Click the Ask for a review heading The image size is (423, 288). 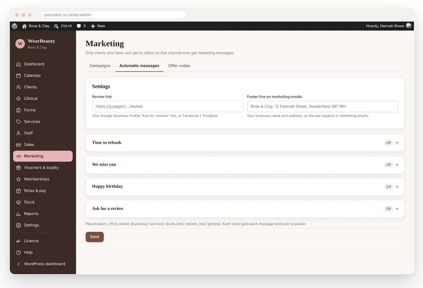(108, 208)
